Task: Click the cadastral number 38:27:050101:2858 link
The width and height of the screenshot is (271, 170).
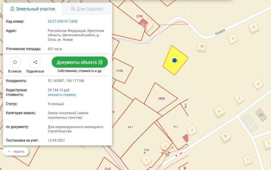Action: point(63,22)
